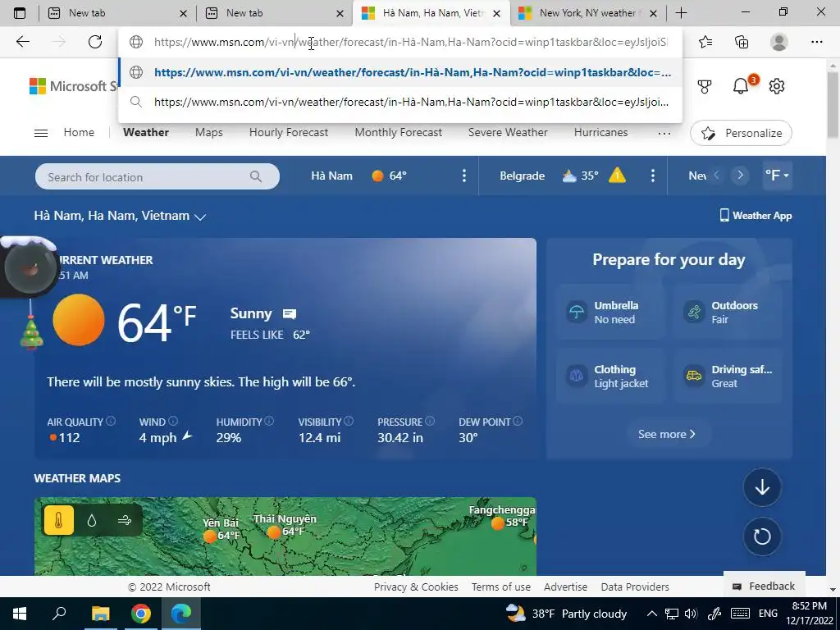This screenshot has width=840, height=630.
Task: Open Microsoft Rewards trophy icon
Action: click(x=705, y=86)
